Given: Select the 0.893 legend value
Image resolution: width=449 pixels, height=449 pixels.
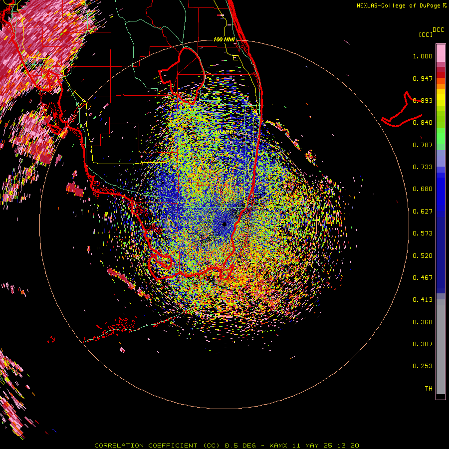Looking at the screenshot, I should coord(423,100).
